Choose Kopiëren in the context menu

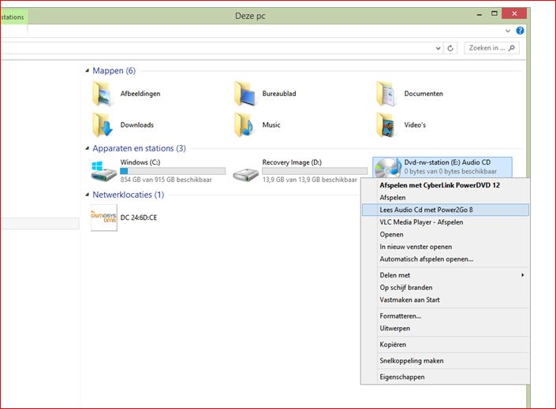coord(445,344)
